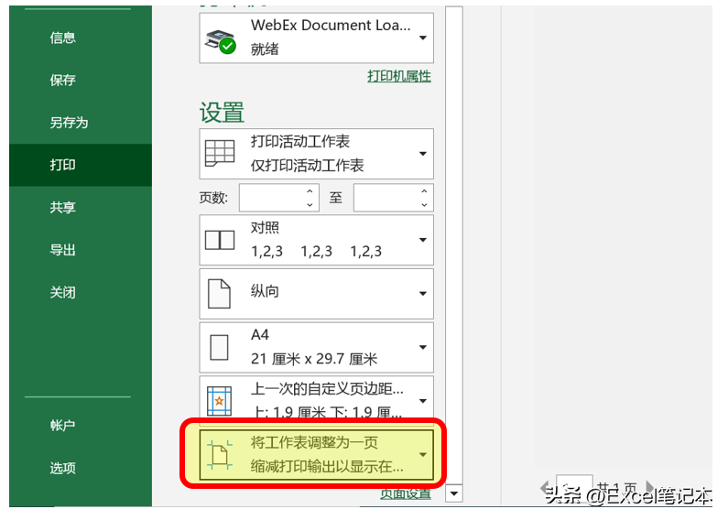Open 帐户 in the sidebar
Image resolution: width=728 pixels, height=520 pixels.
(62, 426)
